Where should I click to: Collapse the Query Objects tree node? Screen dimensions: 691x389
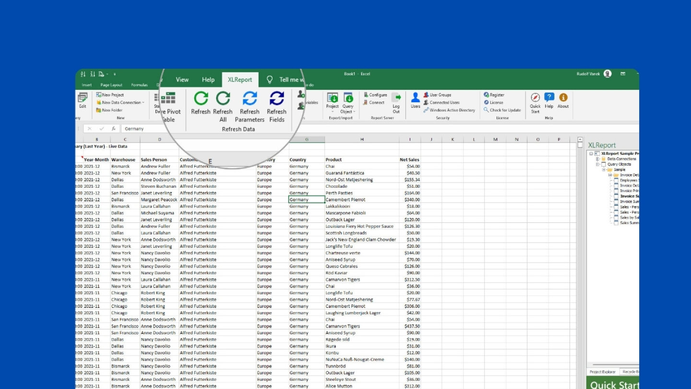[597, 164]
